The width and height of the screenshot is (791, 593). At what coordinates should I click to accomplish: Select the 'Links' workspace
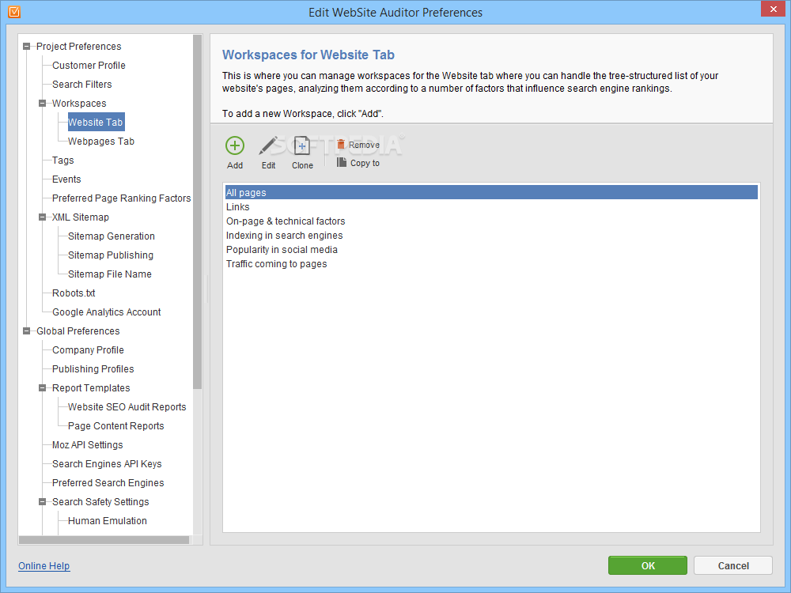491,206
